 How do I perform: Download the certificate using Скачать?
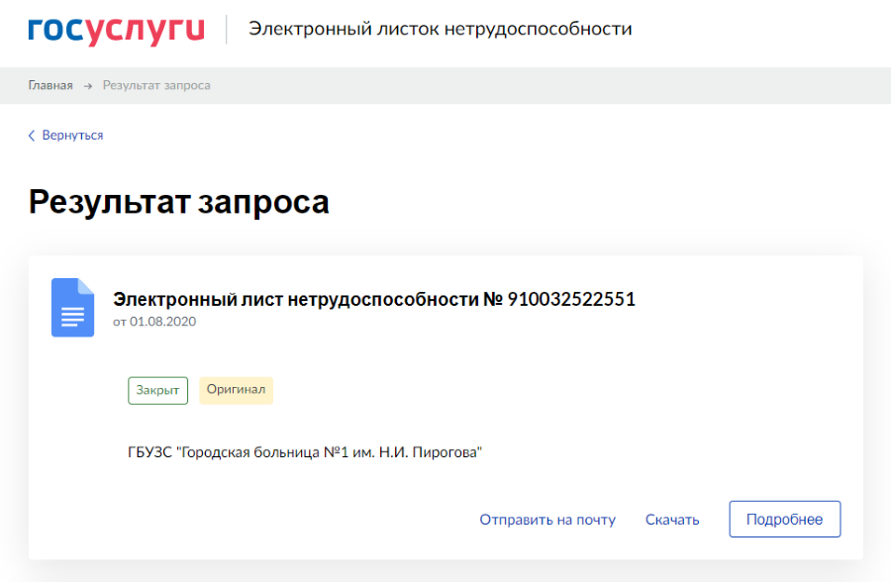(x=672, y=519)
